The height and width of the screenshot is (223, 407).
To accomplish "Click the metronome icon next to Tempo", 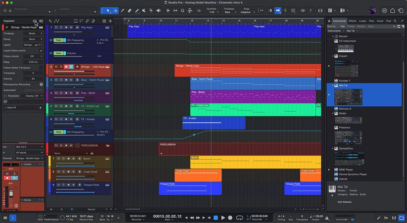I will 327,218.
